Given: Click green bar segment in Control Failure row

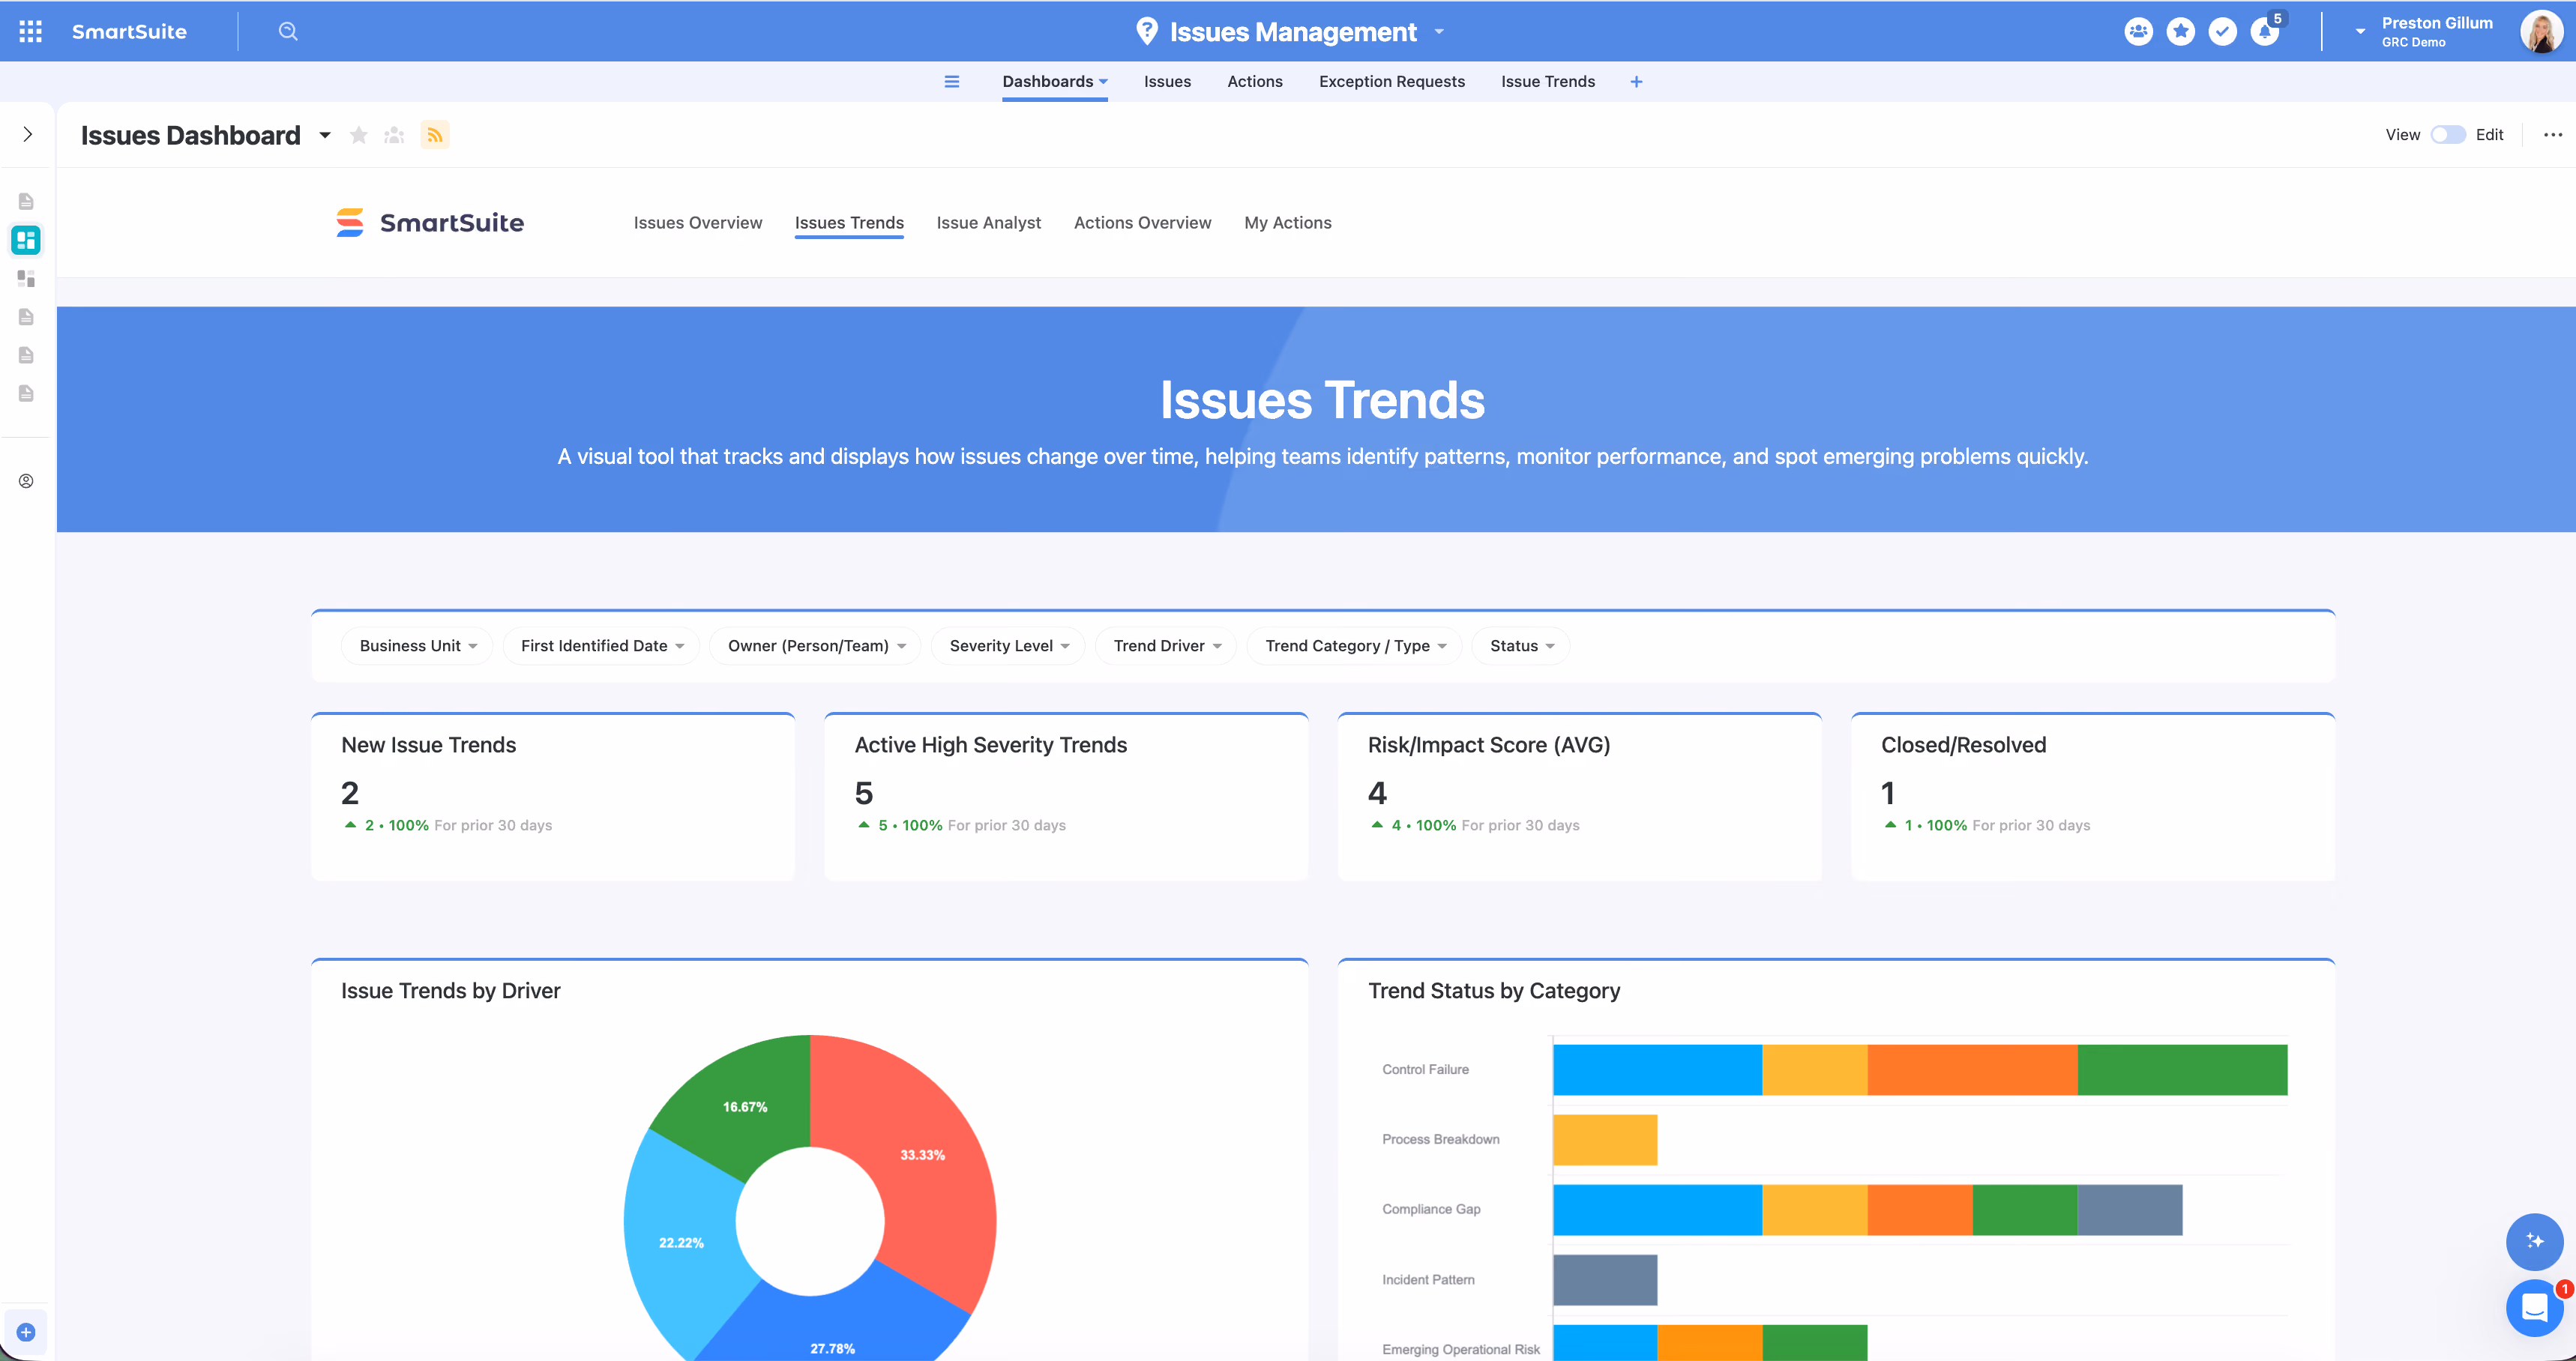Looking at the screenshot, I should 2182,1069.
